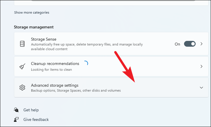Click the Show more categories link
This screenshot has width=211, height=127.
click(x=32, y=12)
